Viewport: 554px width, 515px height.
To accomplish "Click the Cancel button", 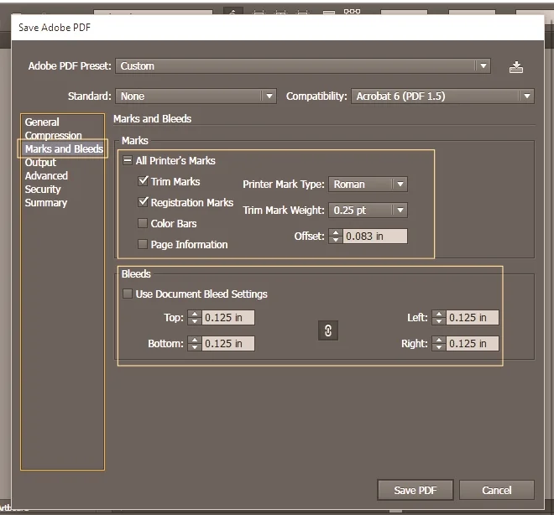I will click(x=496, y=490).
